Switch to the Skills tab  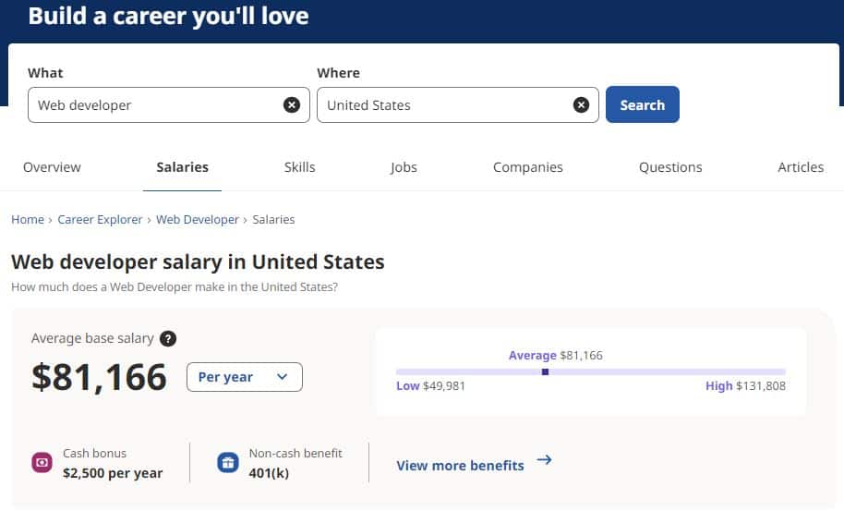pos(300,167)
